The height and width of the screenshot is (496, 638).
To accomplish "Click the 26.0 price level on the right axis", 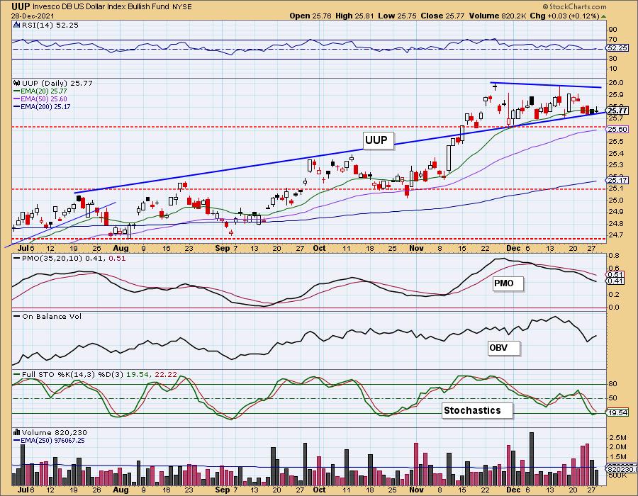I will (x=616, y=82).
